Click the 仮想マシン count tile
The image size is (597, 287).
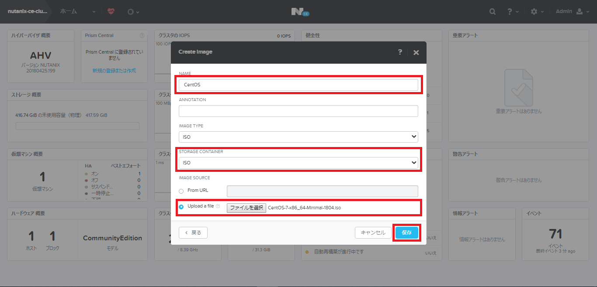(x=42, y=181)
